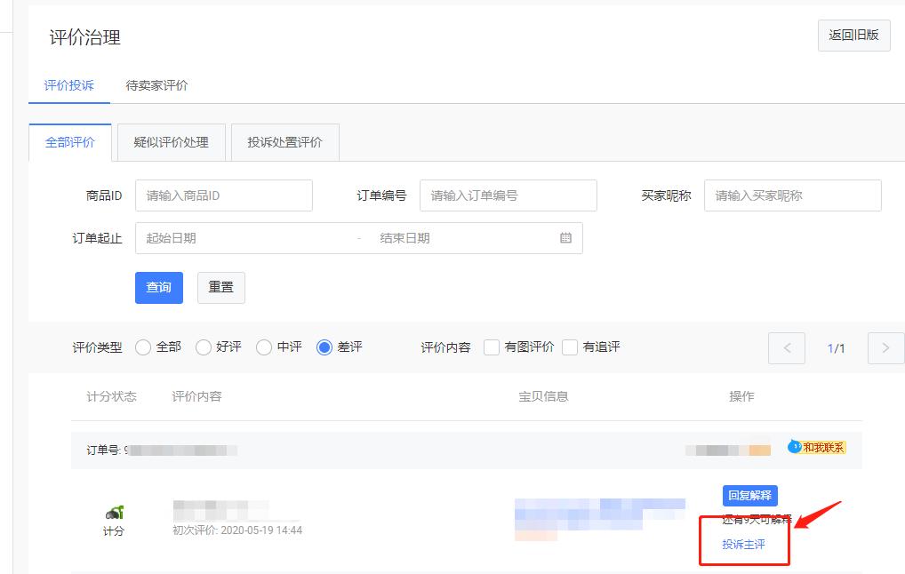This screenshot has width=905, height=574.
Task: Enable the 有追评 checkbox
Action: pos(569,347)
